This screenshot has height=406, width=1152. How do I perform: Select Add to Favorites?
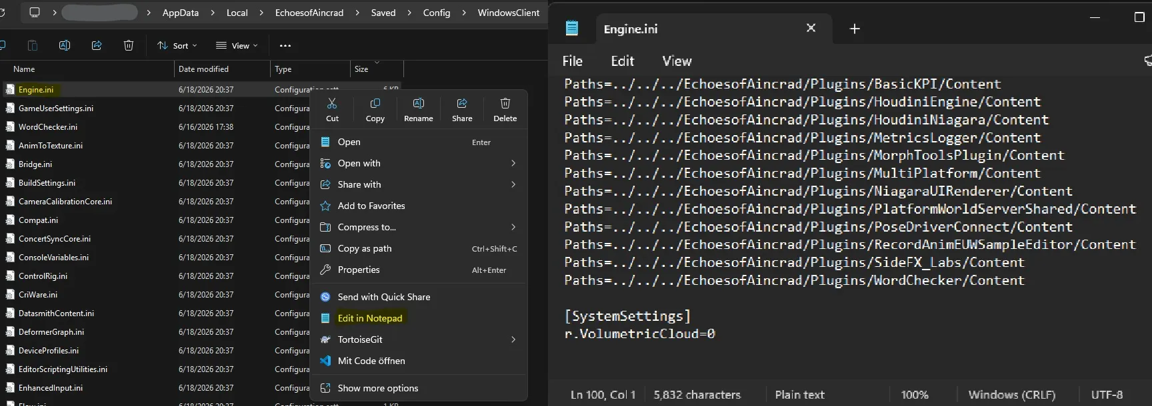(419, 206)
